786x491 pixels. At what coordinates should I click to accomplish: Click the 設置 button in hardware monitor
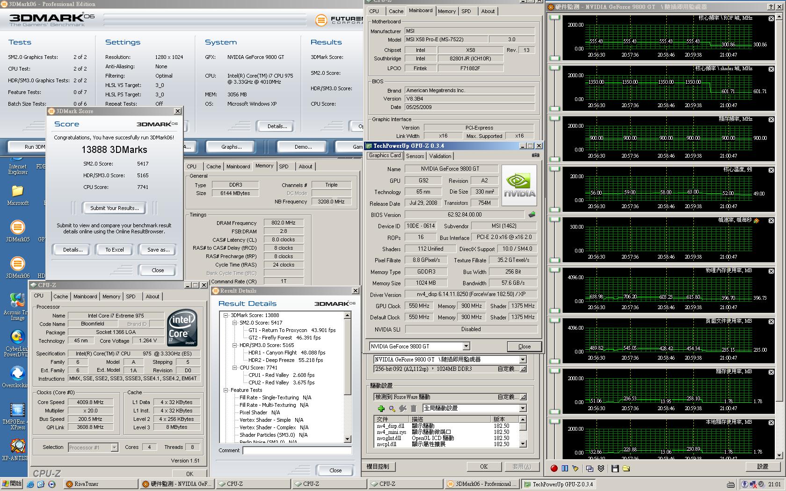763,467
